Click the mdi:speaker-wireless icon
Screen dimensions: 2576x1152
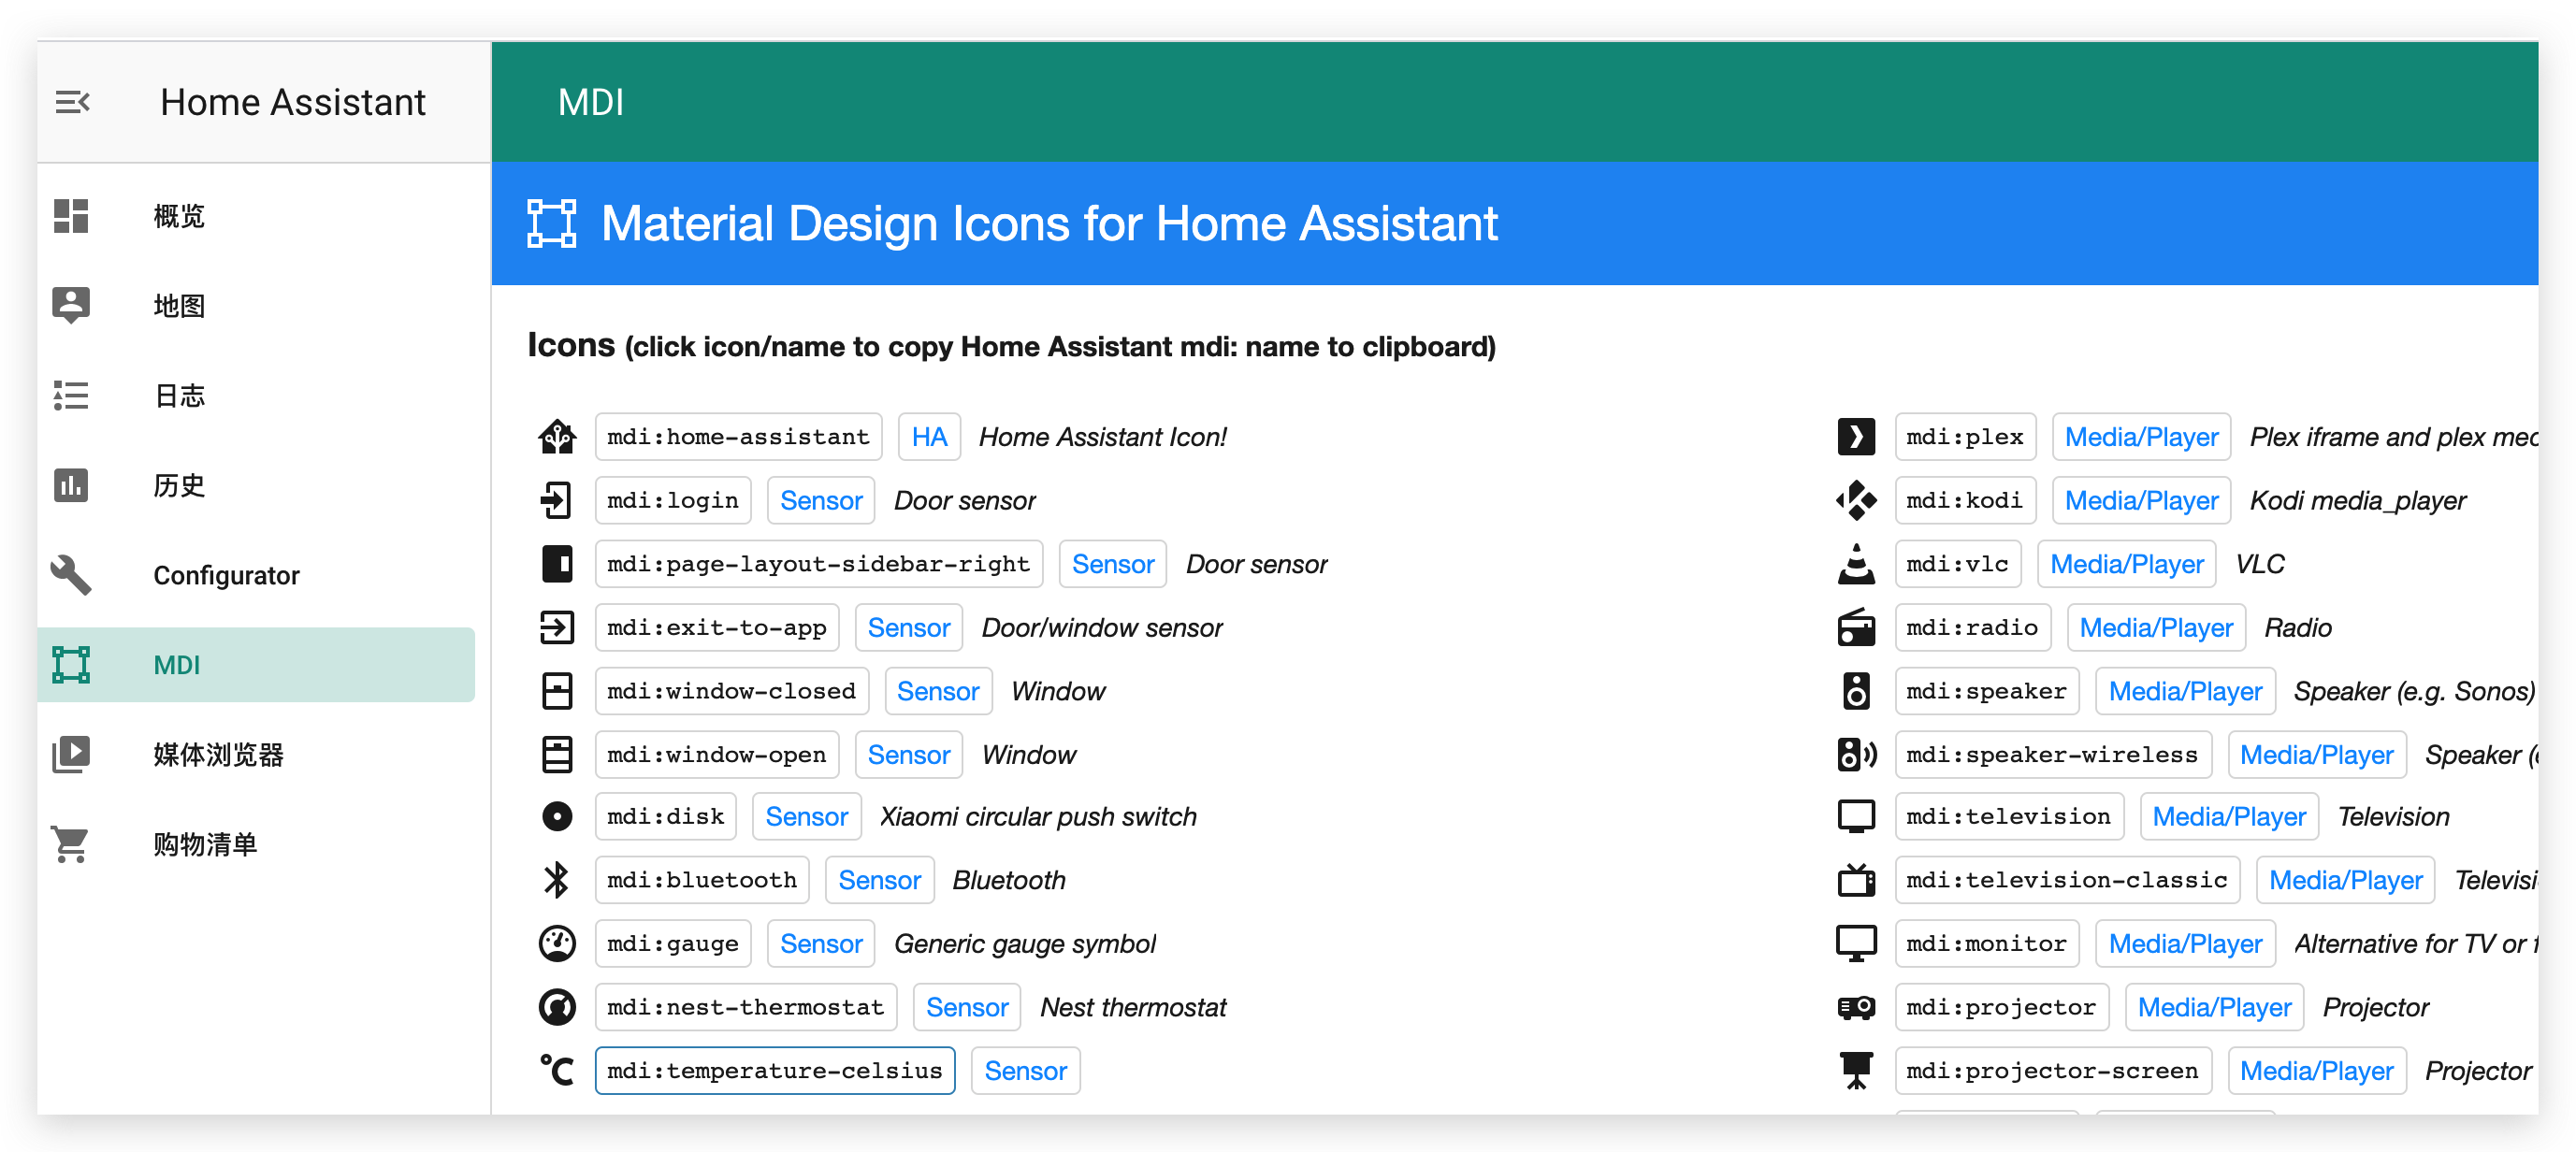click(x=1856, y=754)
